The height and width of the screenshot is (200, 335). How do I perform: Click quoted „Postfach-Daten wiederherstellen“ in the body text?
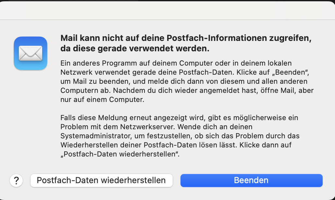pos(120,154)
